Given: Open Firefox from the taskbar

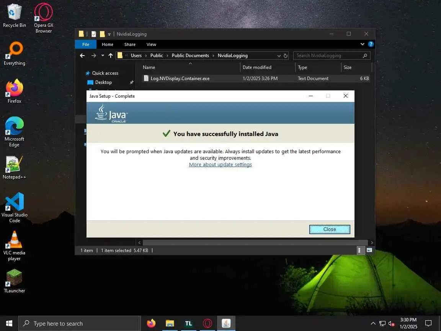Looking at the screenshot, I should 151,323.
